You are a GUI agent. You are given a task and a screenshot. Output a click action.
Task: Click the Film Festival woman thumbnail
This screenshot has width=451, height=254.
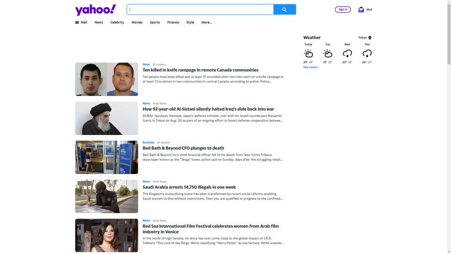click(x=107, y=235)
